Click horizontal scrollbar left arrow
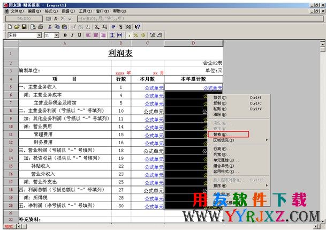The image size is (326, 230). pos(19,226)
